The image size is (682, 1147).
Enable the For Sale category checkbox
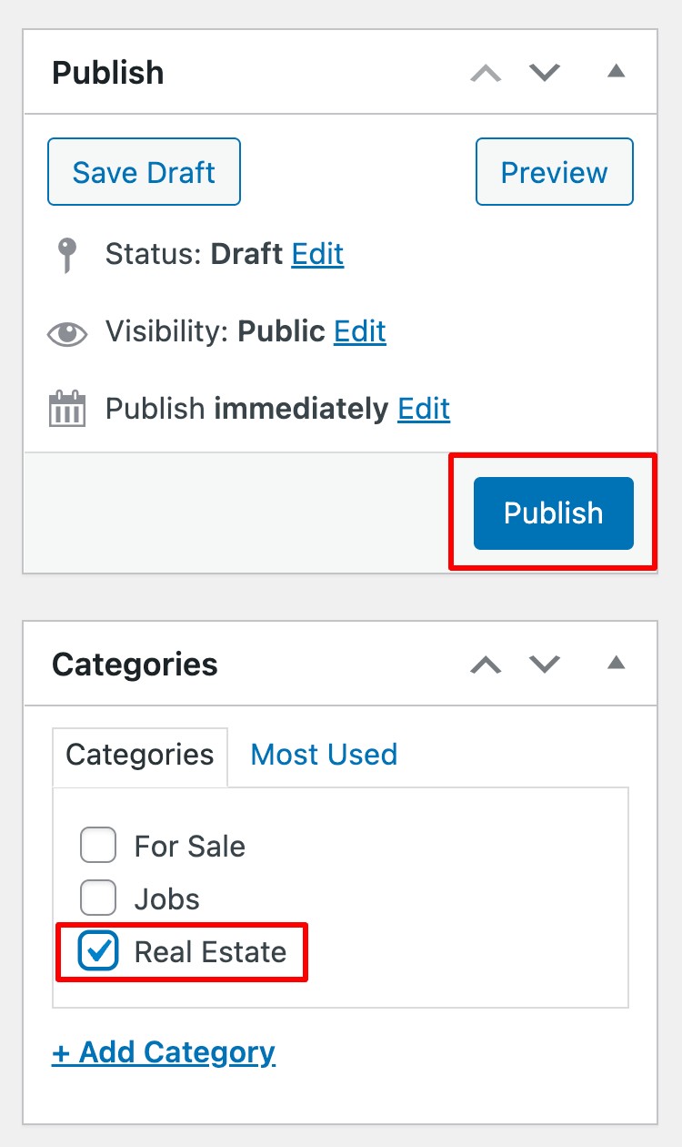[97, 845]
